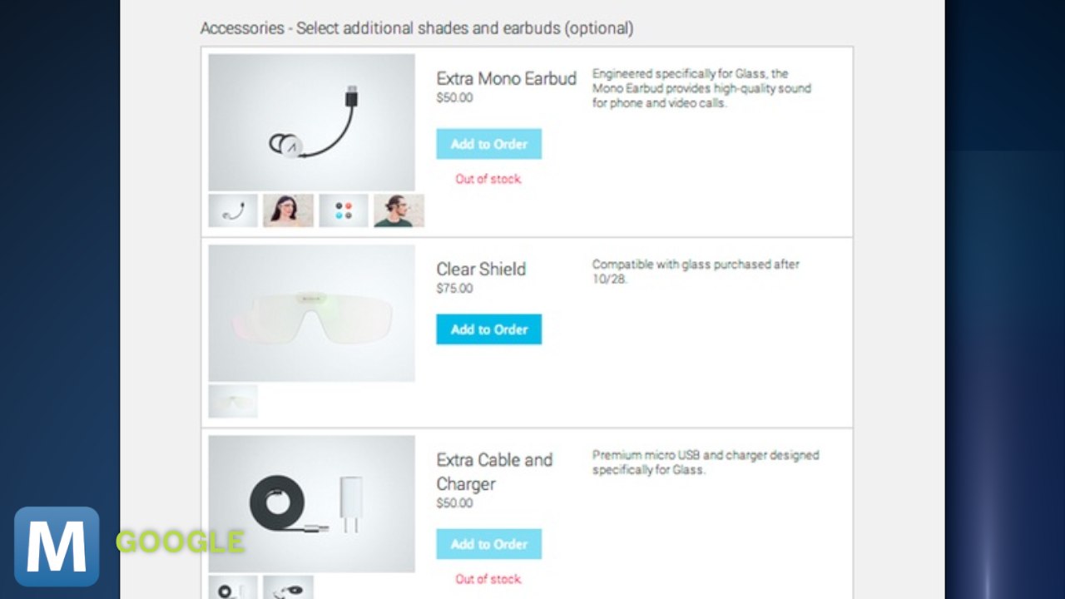Add Extra Mono Earbud to order

point(489,144)
